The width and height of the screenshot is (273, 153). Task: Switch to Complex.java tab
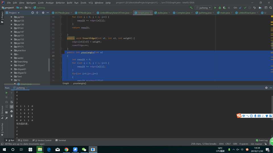coord(183,13)
